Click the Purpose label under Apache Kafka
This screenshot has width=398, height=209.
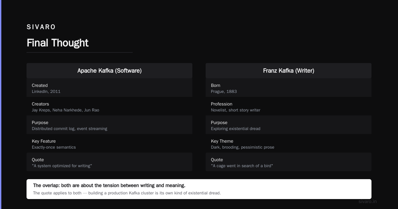40,122
